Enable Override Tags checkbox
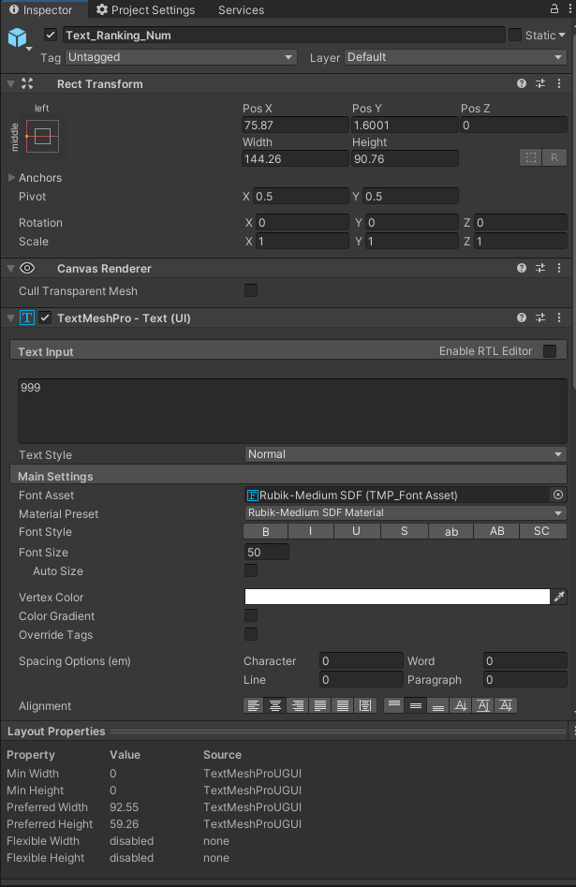576x887 pixels. coord(251,634)
